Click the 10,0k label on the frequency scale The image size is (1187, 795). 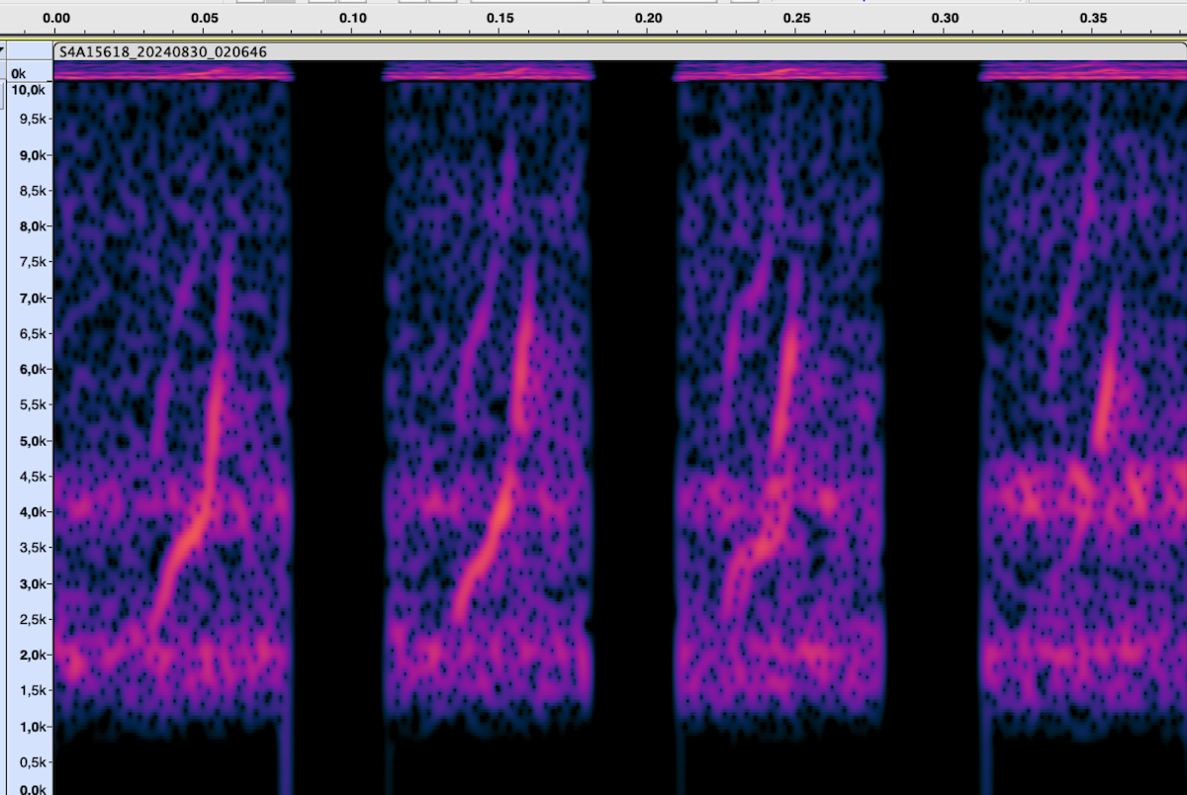pos(29,90)
